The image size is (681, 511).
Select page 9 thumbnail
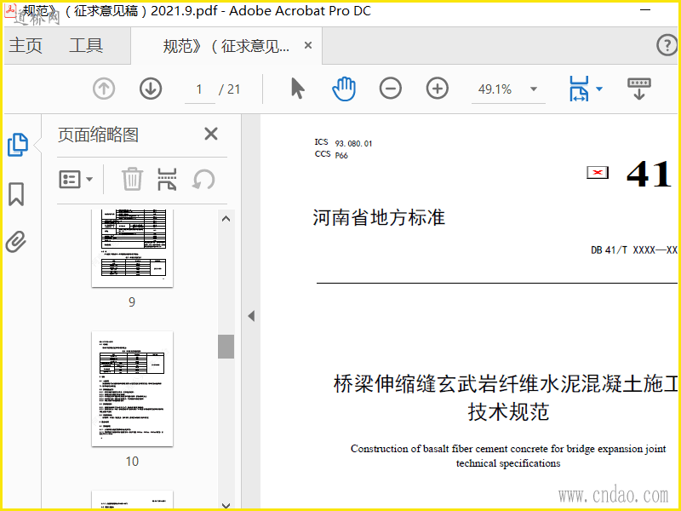click(x=133, y=248)
